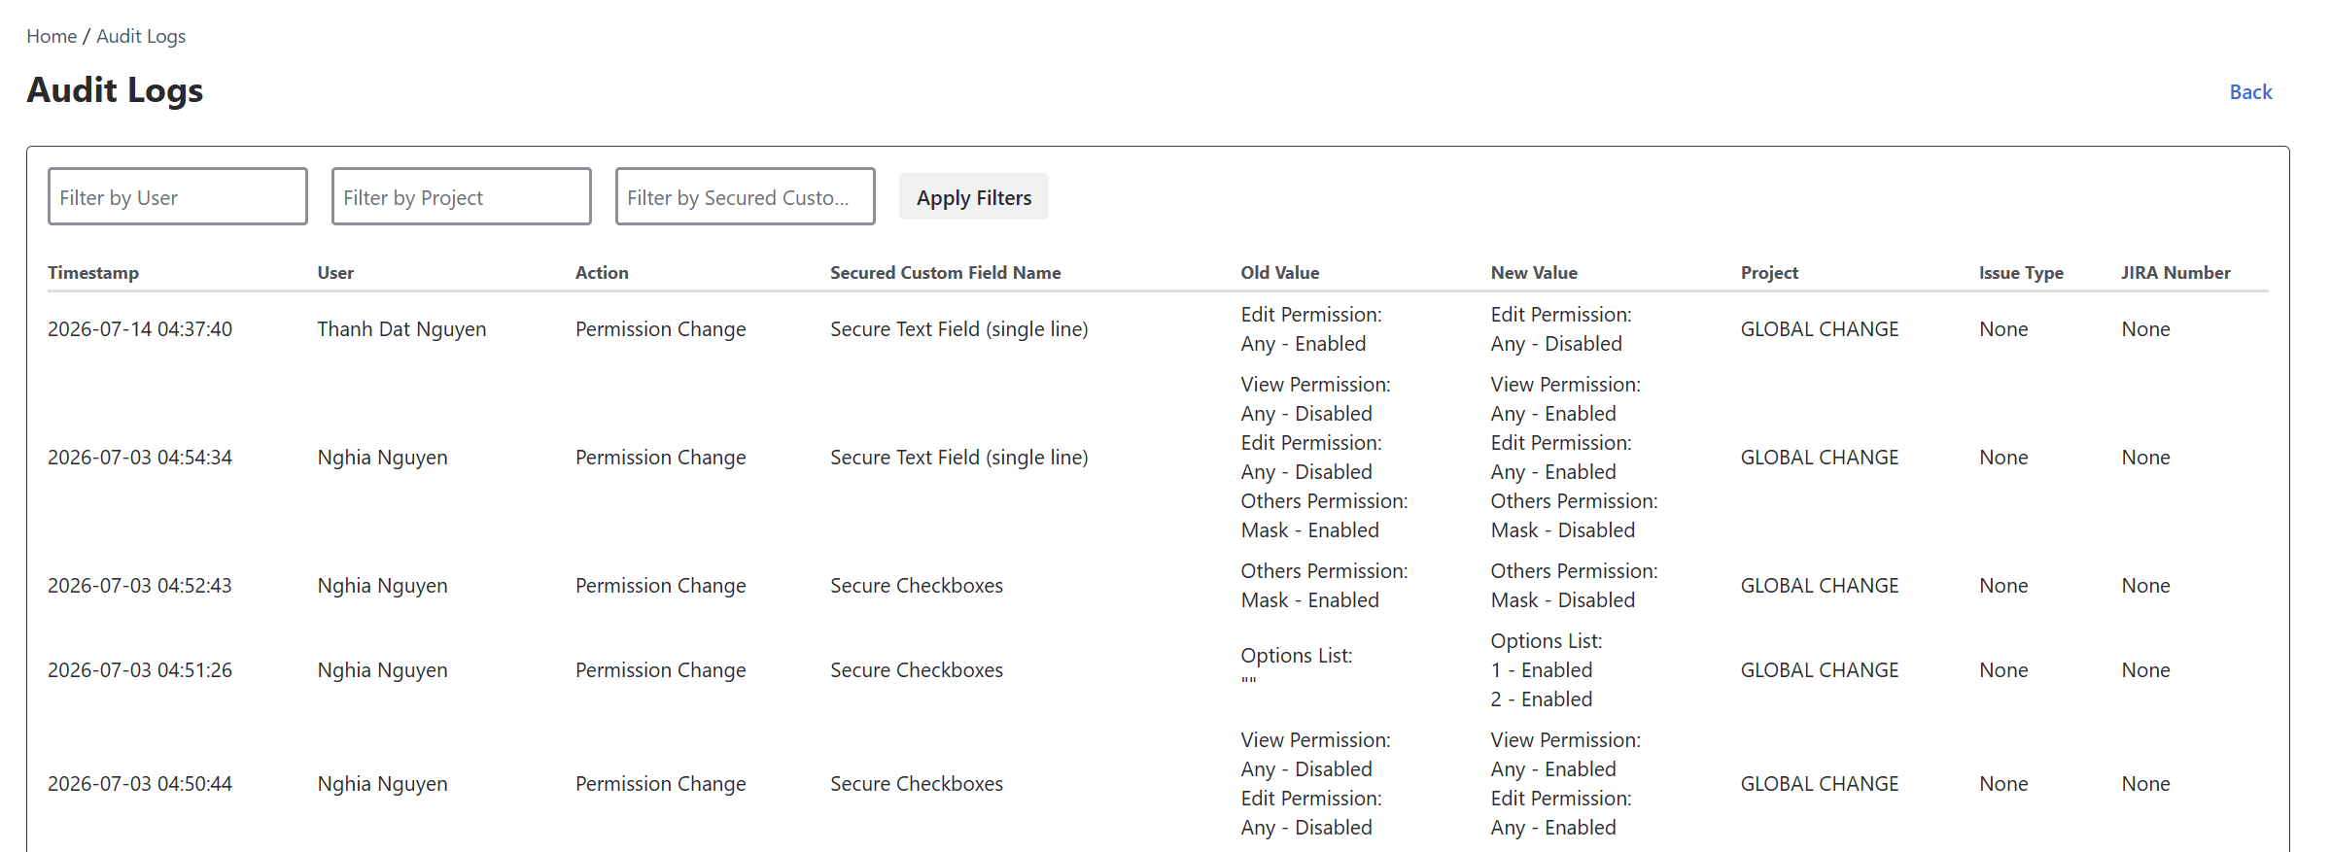Click the Project column header
2331x852 pixels.
click(x=1769, y=273)
